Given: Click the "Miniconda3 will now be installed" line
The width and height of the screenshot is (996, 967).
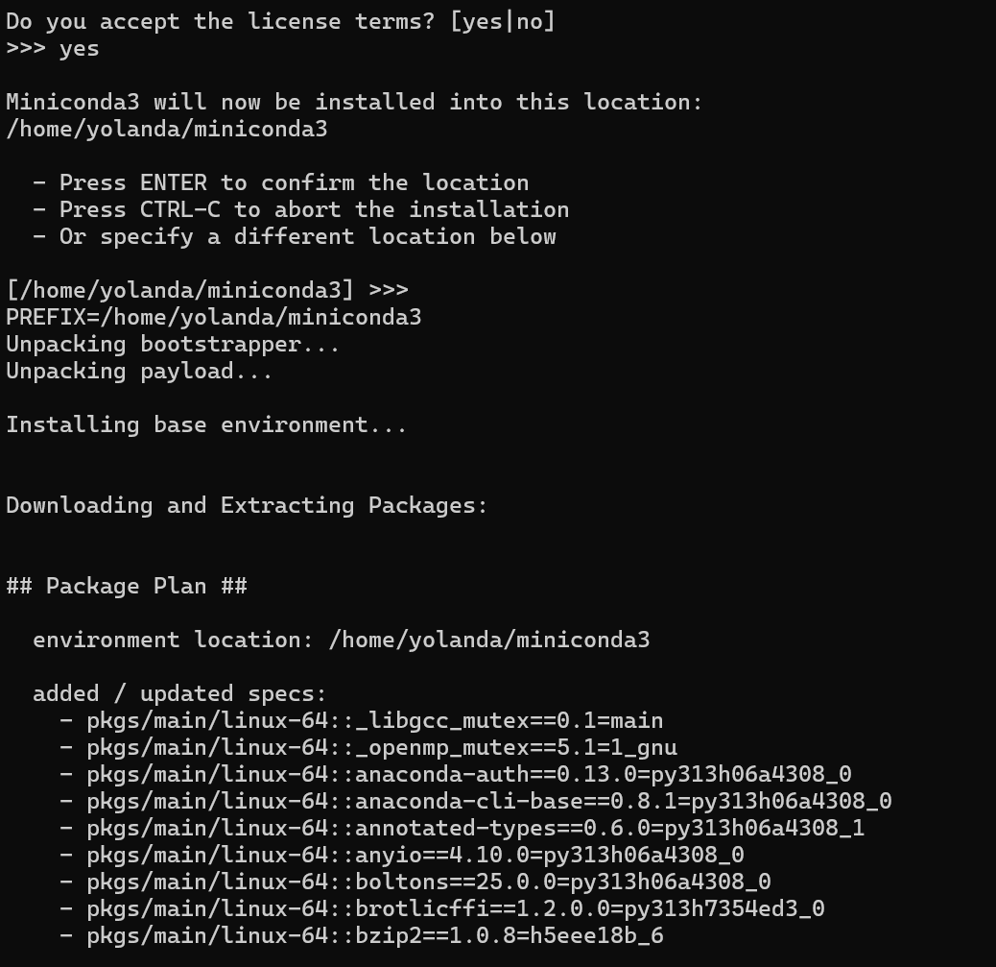Looking at the screenshot, I should 354,102.
